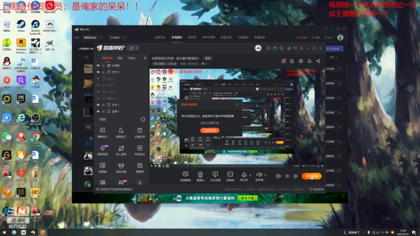Click the blue button in back window
Image resolution: width=420 pixels, height=236 pixels.
point(334,49)
